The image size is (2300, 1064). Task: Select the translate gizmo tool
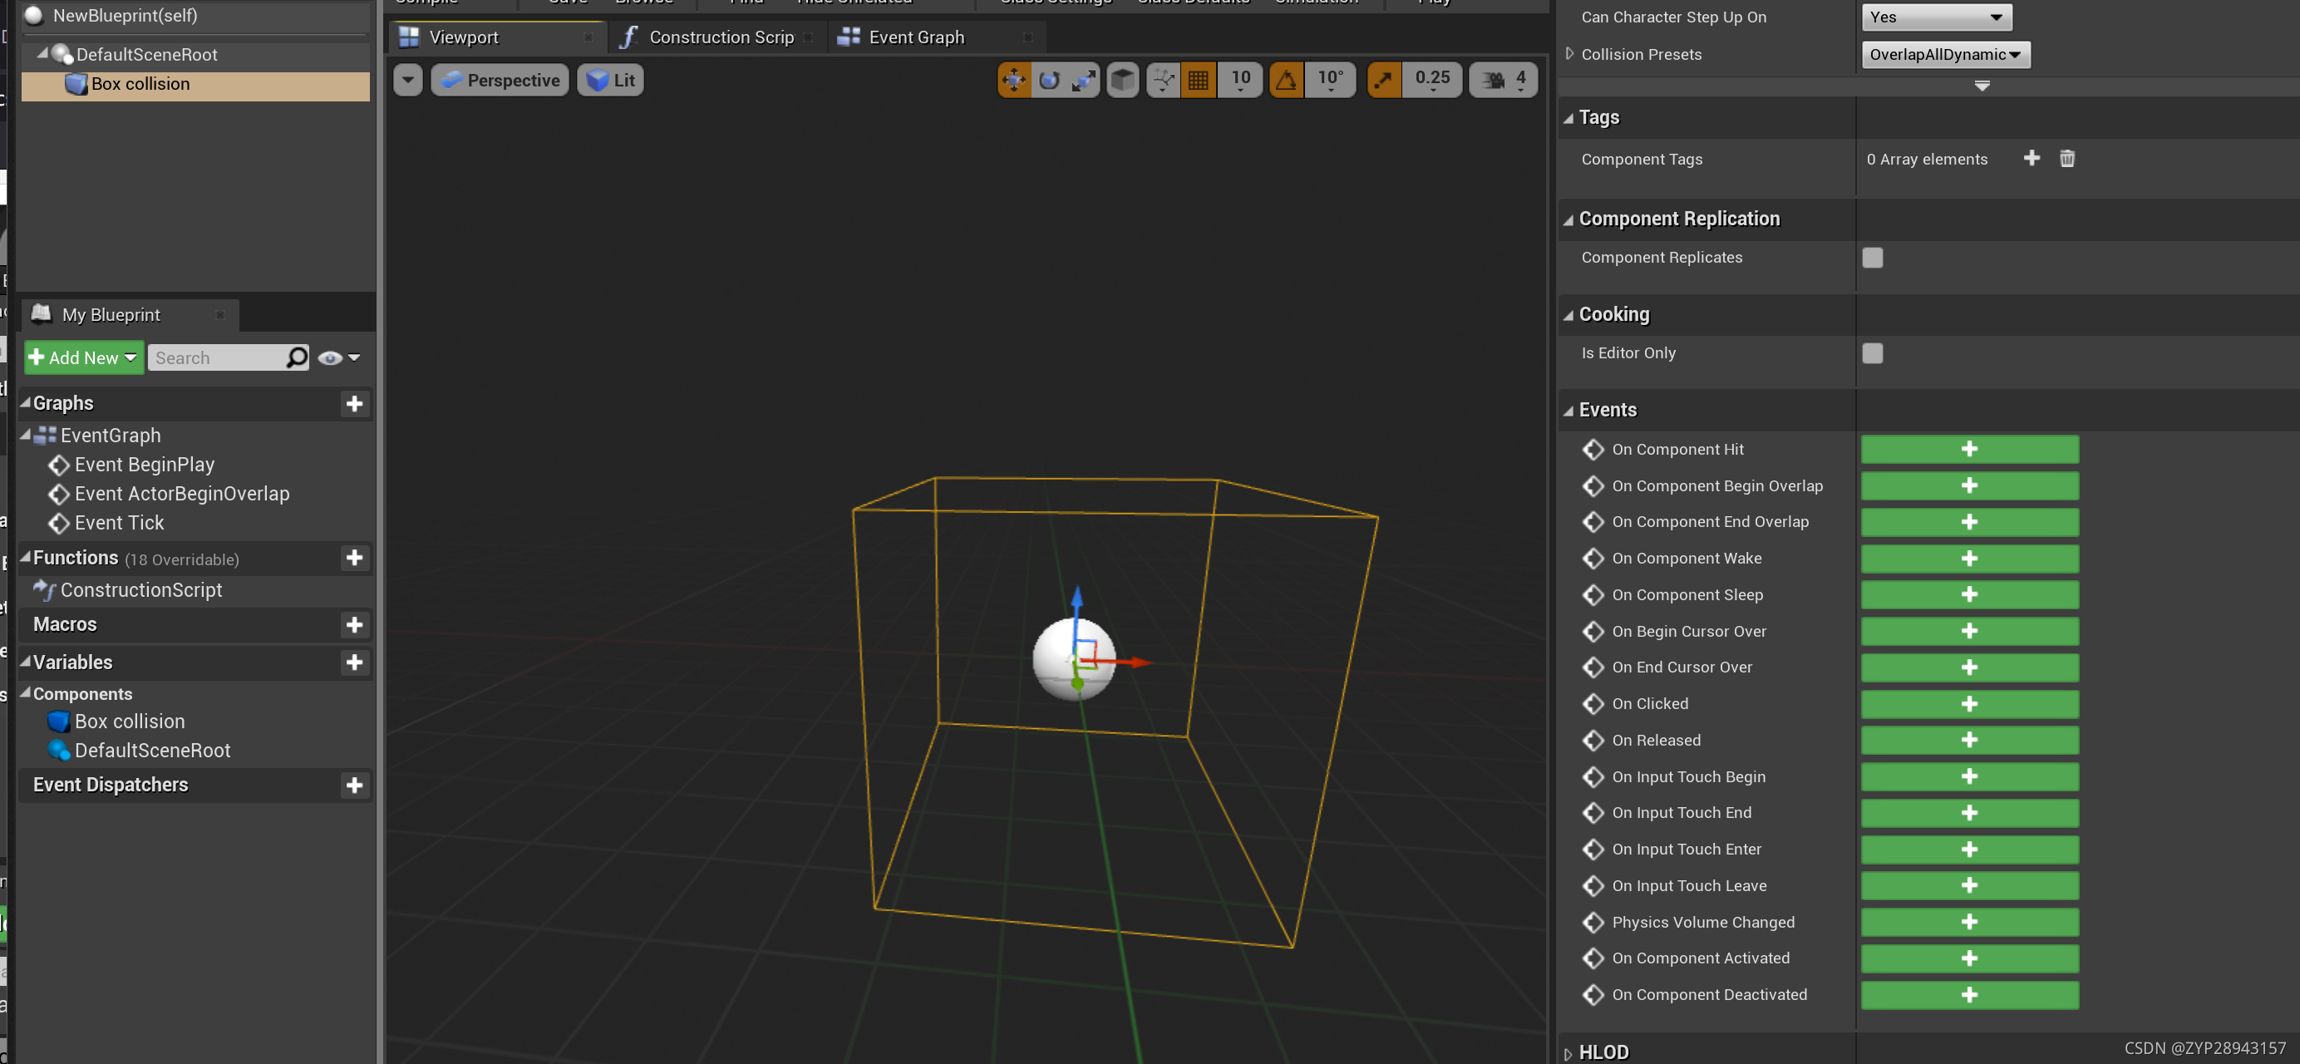pos(1014,81)
